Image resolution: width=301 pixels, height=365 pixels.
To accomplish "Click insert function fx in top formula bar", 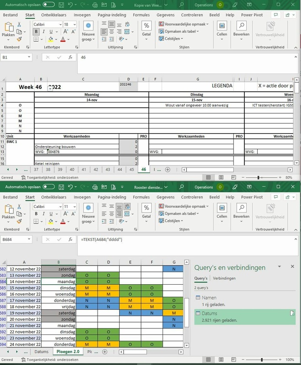I will click(x=70, y=57).
